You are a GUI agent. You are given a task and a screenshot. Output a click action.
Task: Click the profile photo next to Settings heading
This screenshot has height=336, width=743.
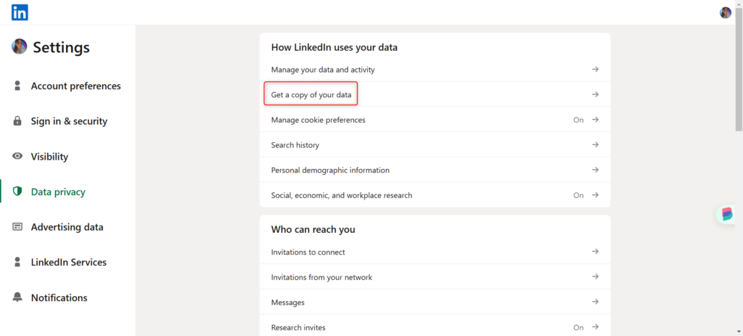pyautogui.click(x=20, y=46)
